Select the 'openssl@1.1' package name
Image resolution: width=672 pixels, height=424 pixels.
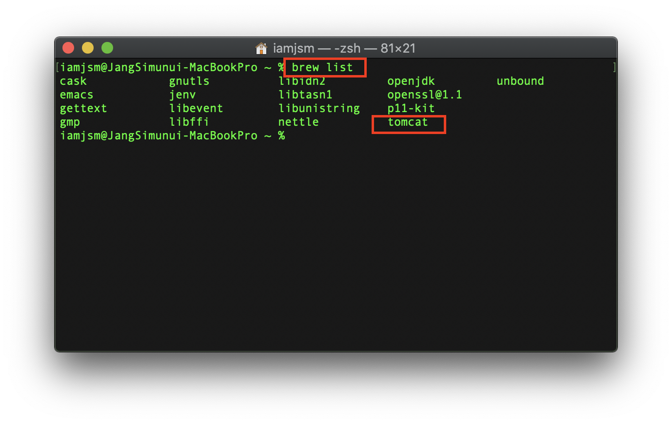click(425, 95)
